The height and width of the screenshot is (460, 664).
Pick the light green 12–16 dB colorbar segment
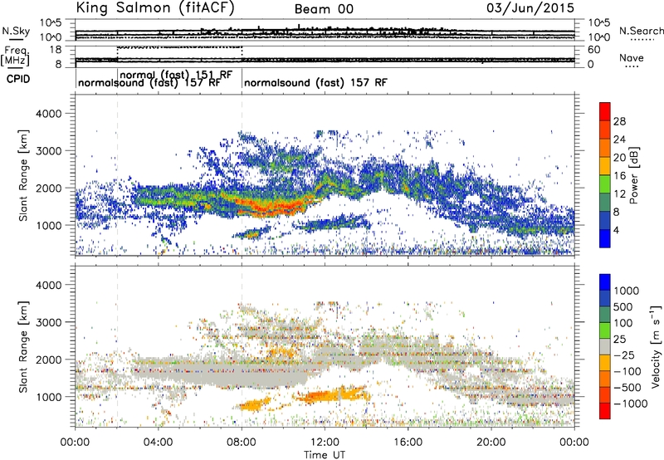point(605,184)
